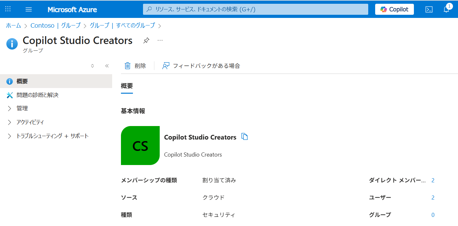The height and width of the screenshot is (226, 458).
Task: Copy the Copilot Studio Creators group name
Action: click(244, 136)
